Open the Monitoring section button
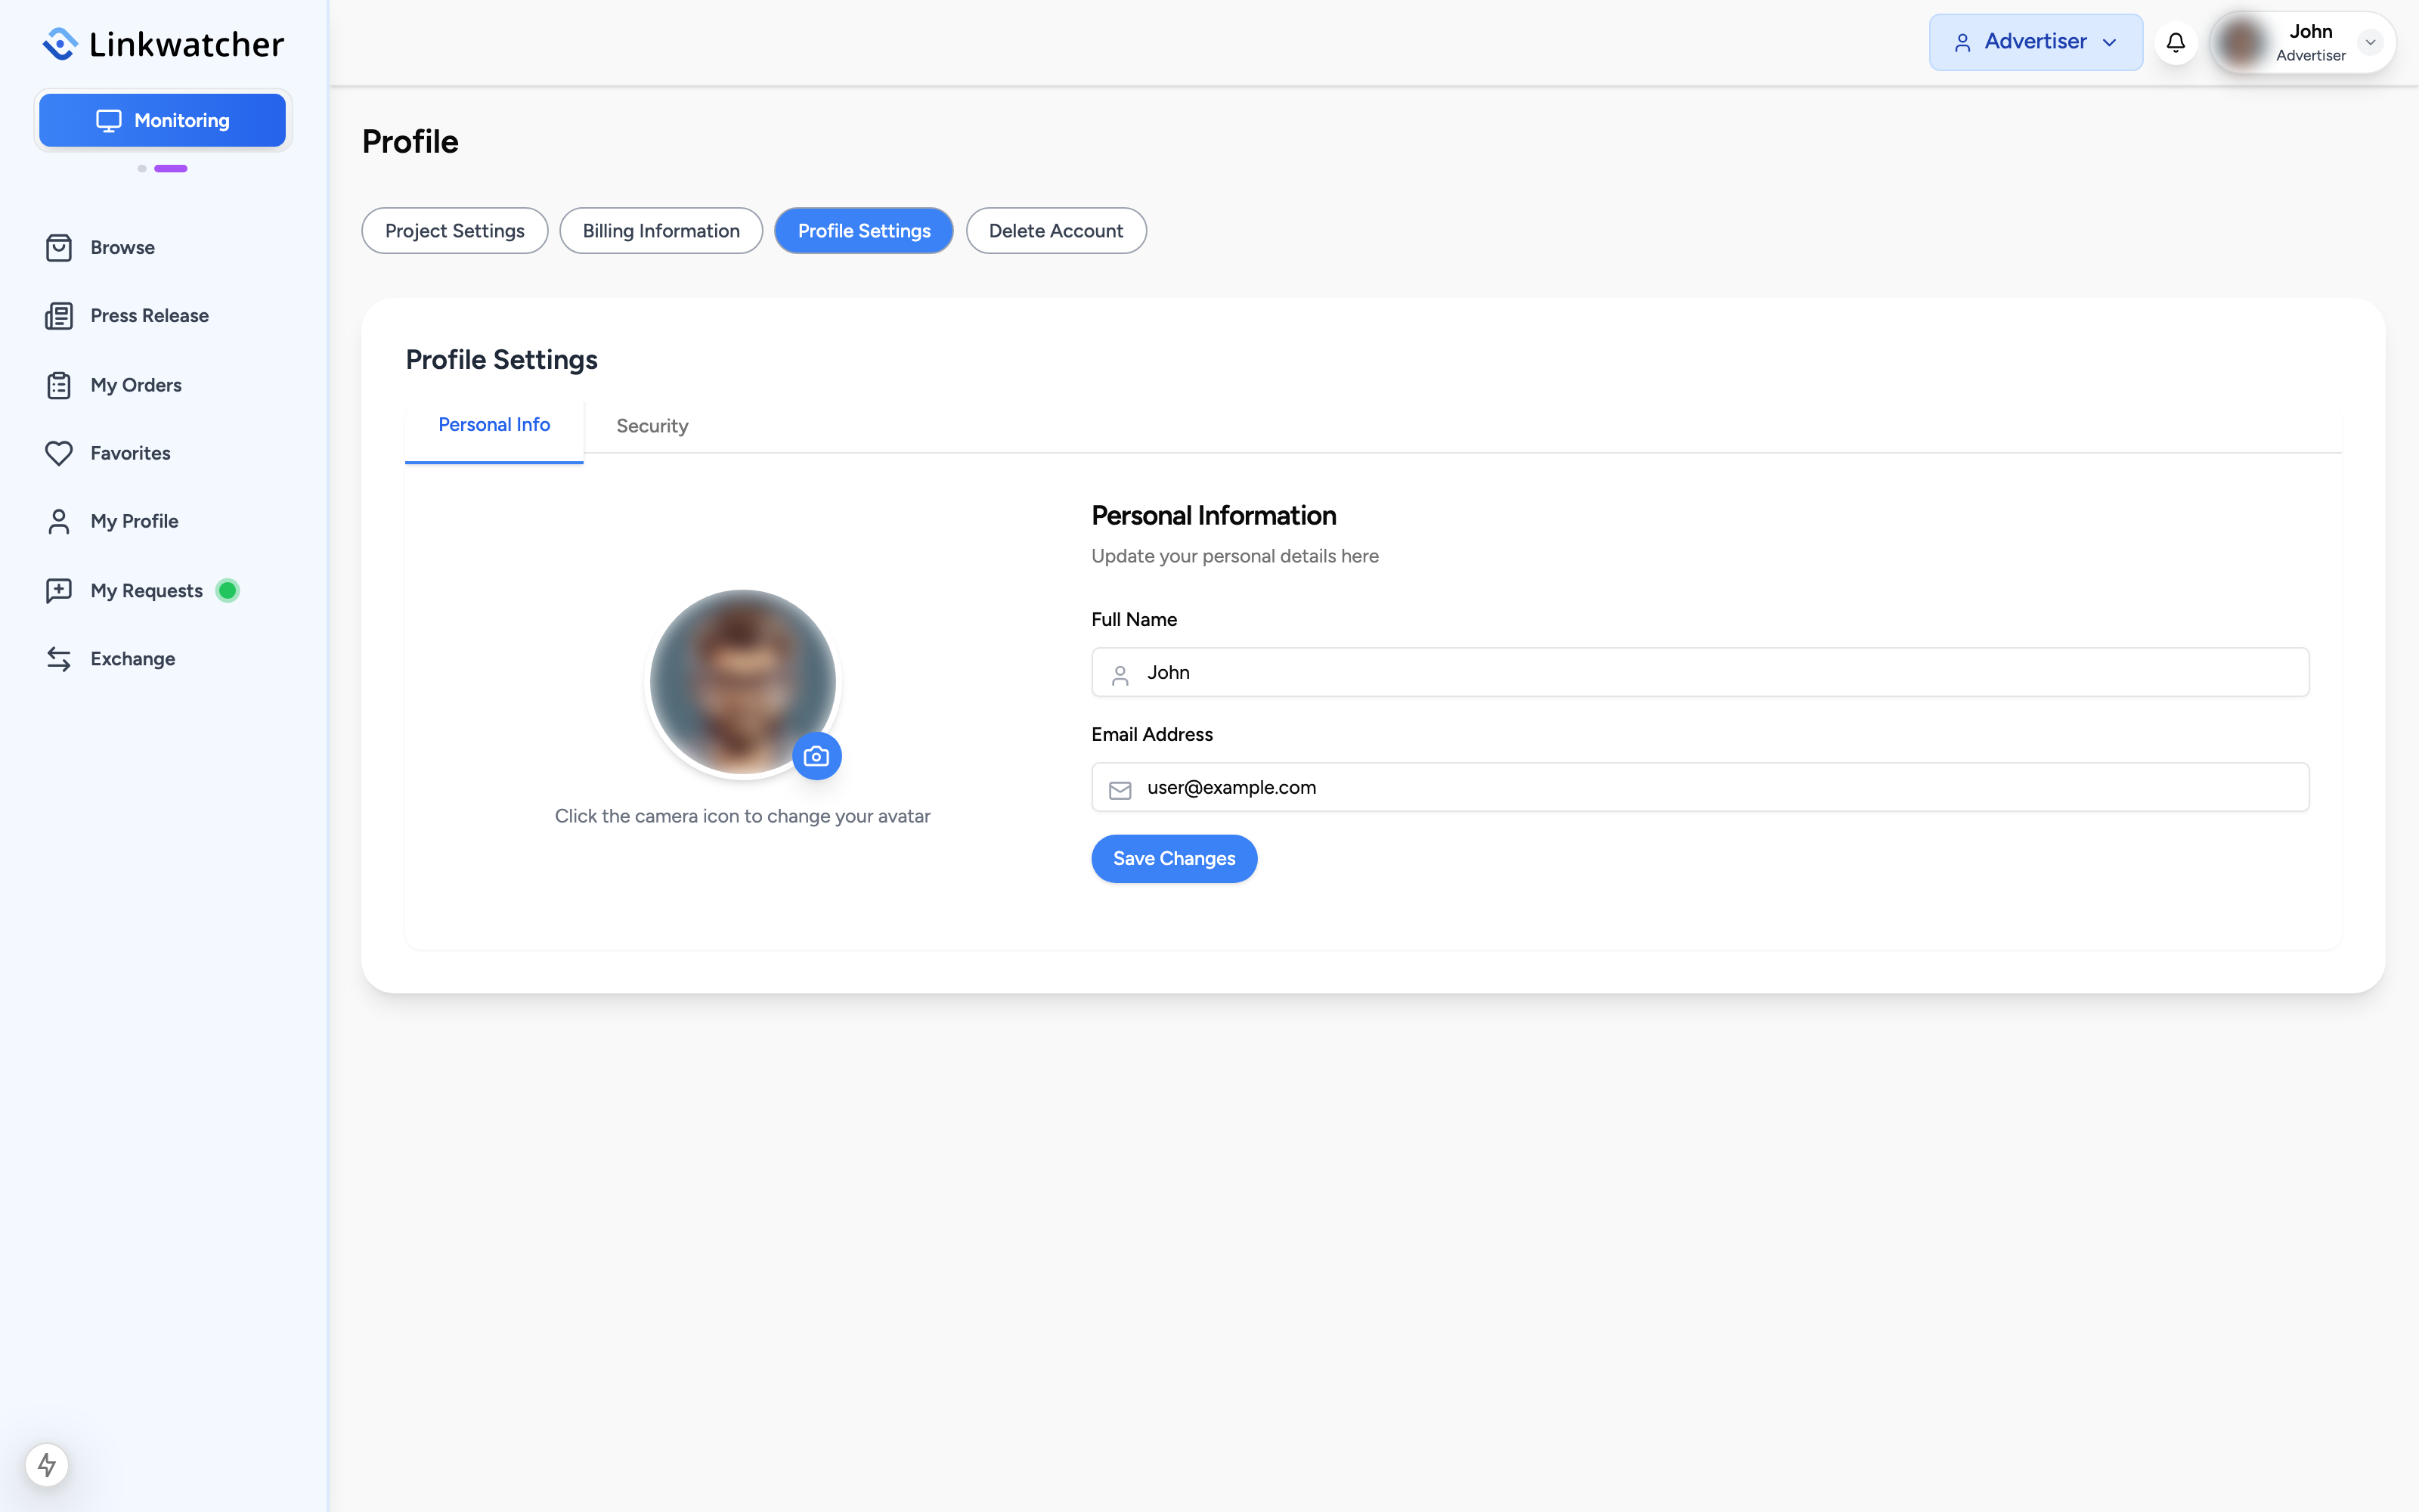2419x1512 pixels. click(x=162, y=120)
